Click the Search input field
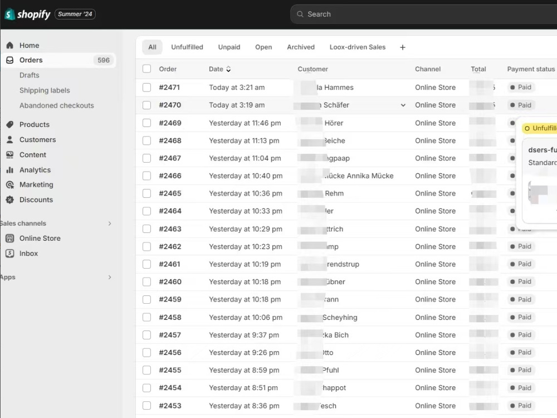The height and width of the screenshot is (418, 557). point(423,14)
